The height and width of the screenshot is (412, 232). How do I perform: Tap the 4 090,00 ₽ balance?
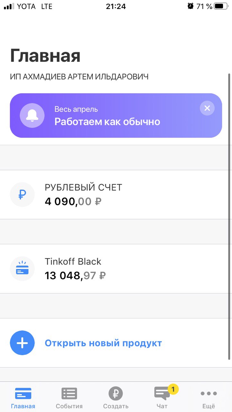(73, 201)
